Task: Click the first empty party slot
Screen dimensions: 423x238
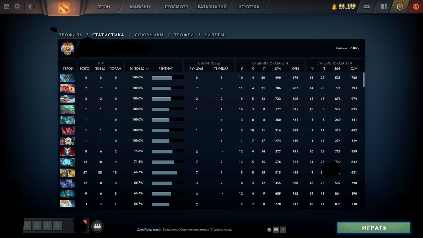Action: pos(27,225)
